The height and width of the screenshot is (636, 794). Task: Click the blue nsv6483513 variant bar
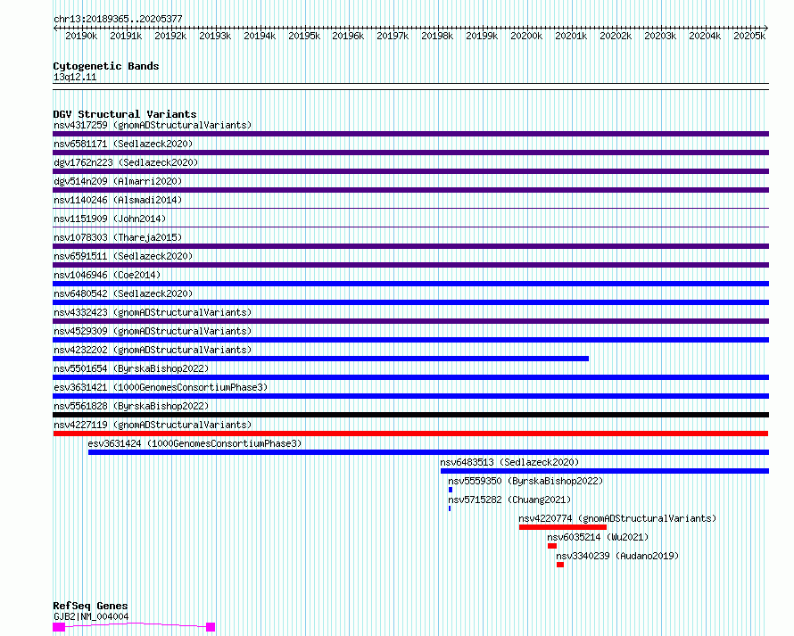605,471
